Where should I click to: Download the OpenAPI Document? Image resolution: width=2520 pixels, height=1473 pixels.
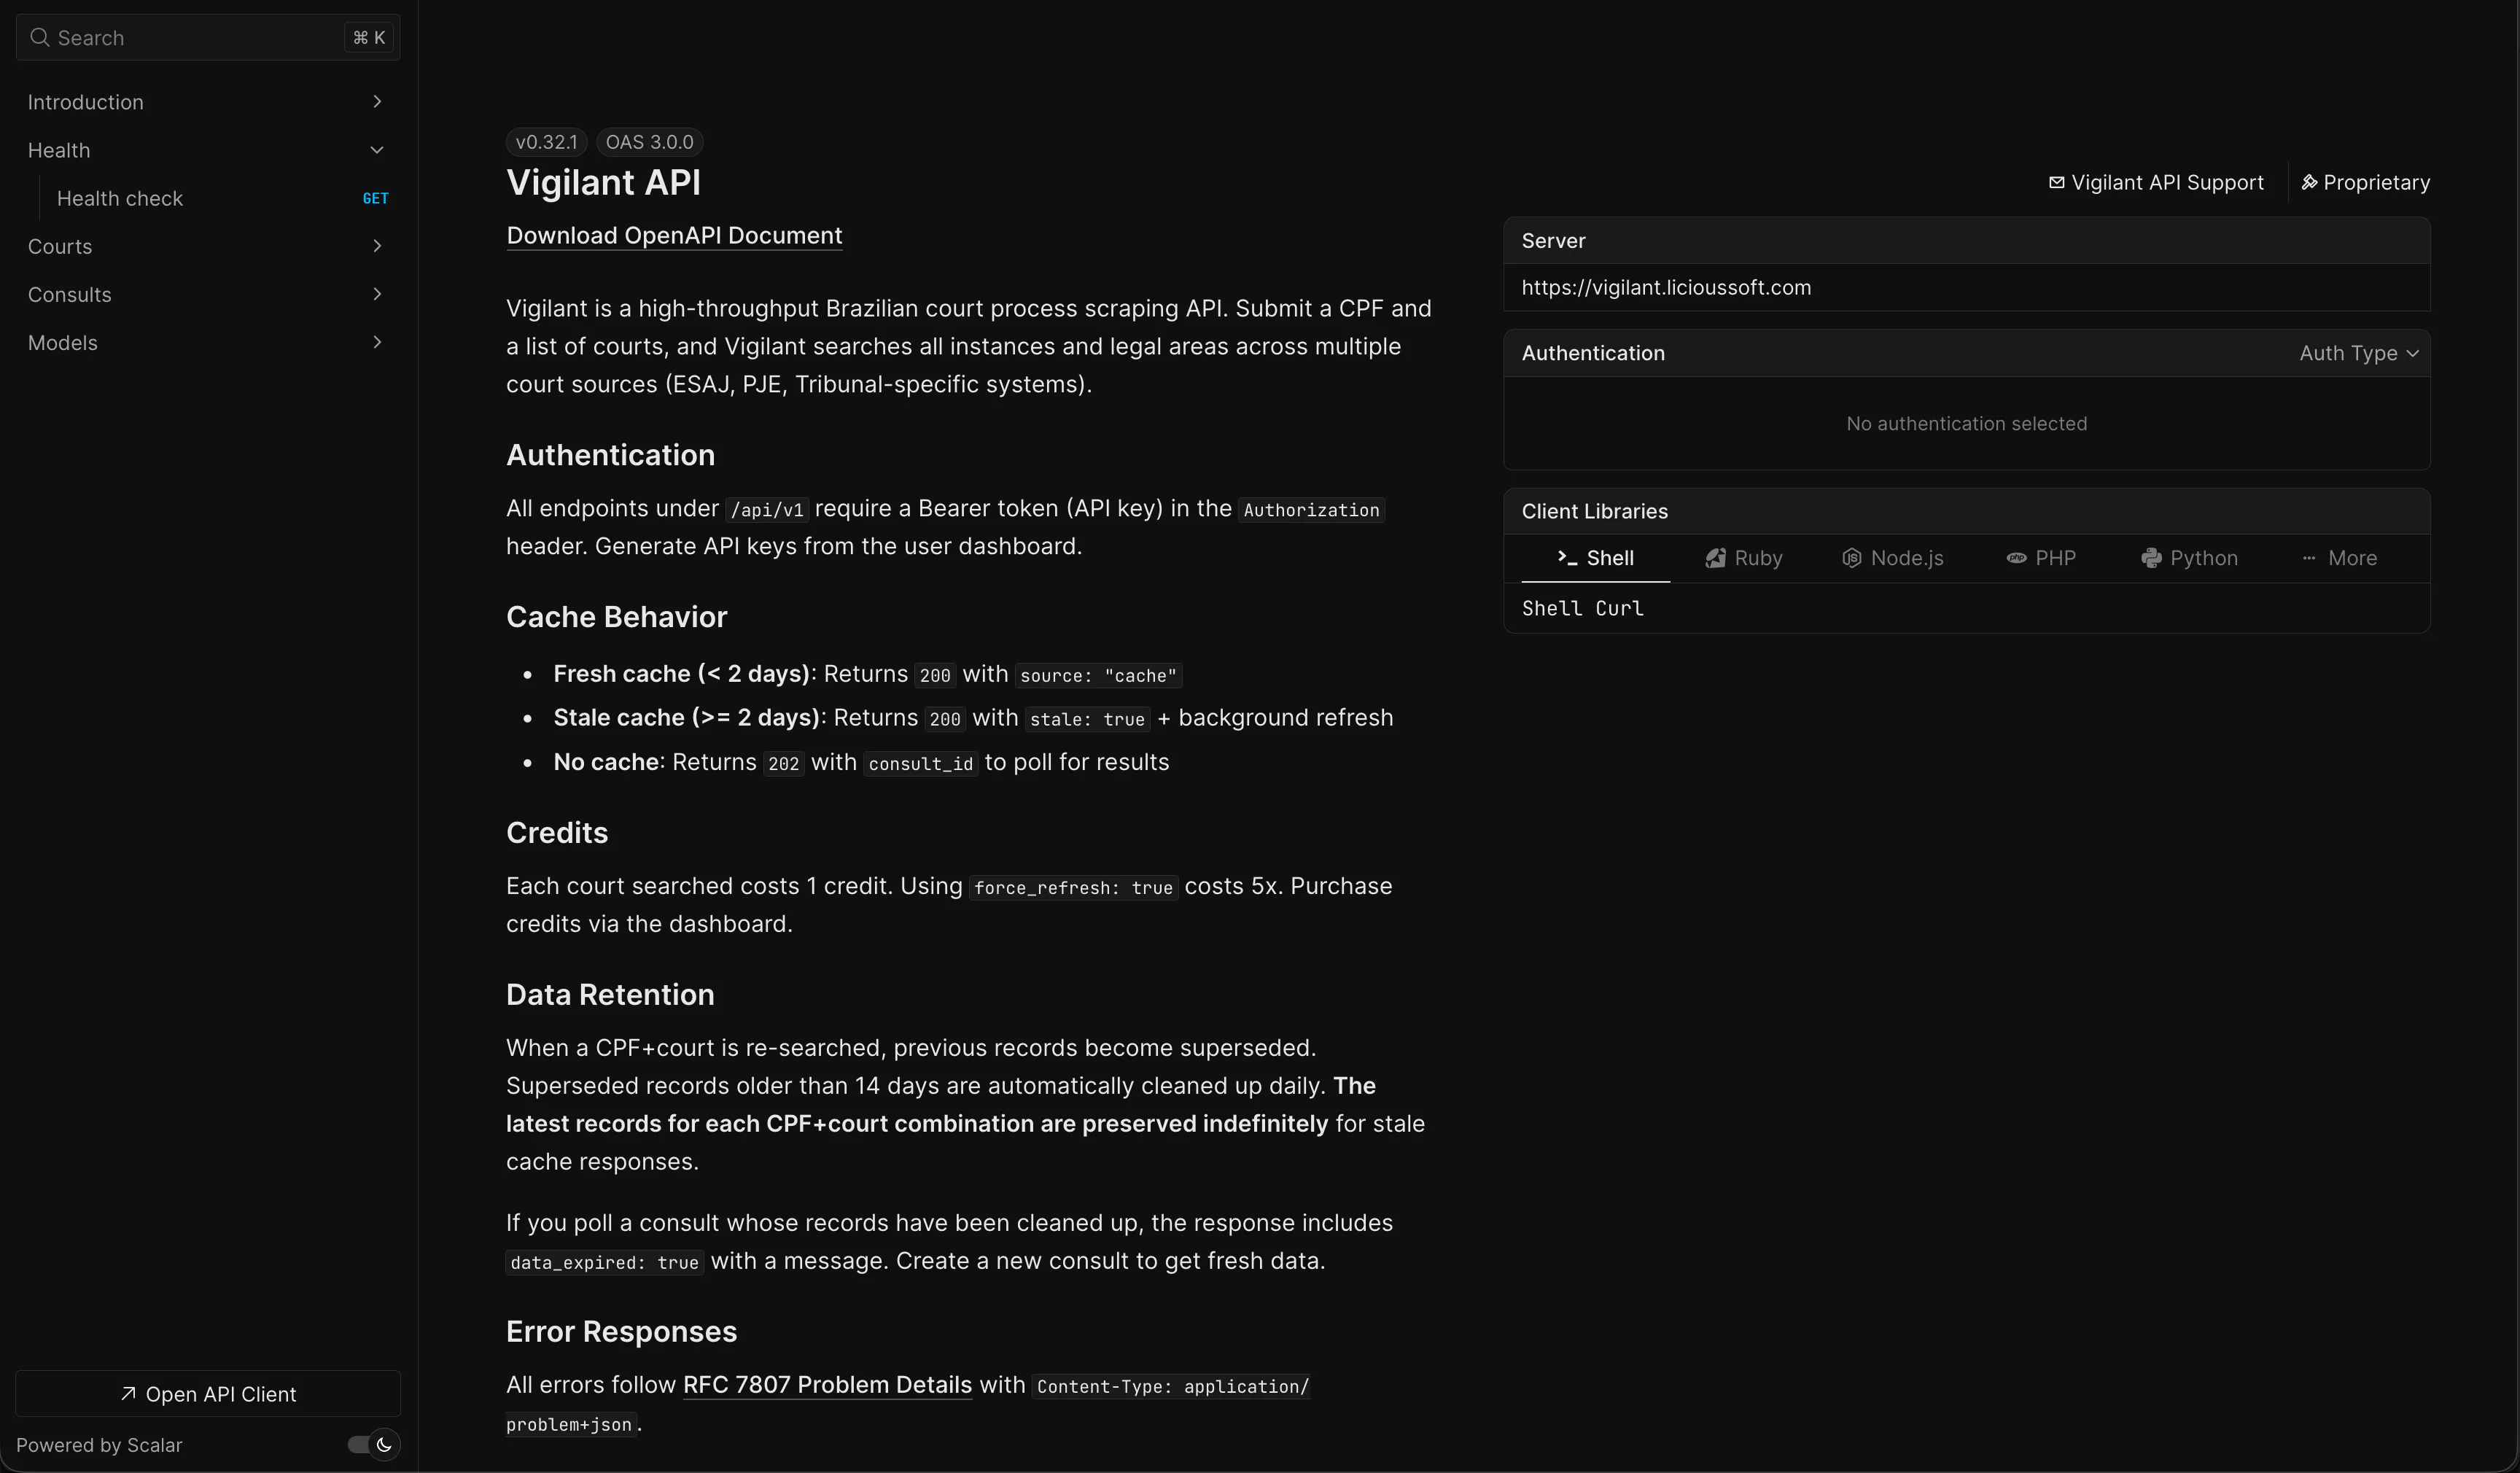pyautogui.click(x=674, y=236)
